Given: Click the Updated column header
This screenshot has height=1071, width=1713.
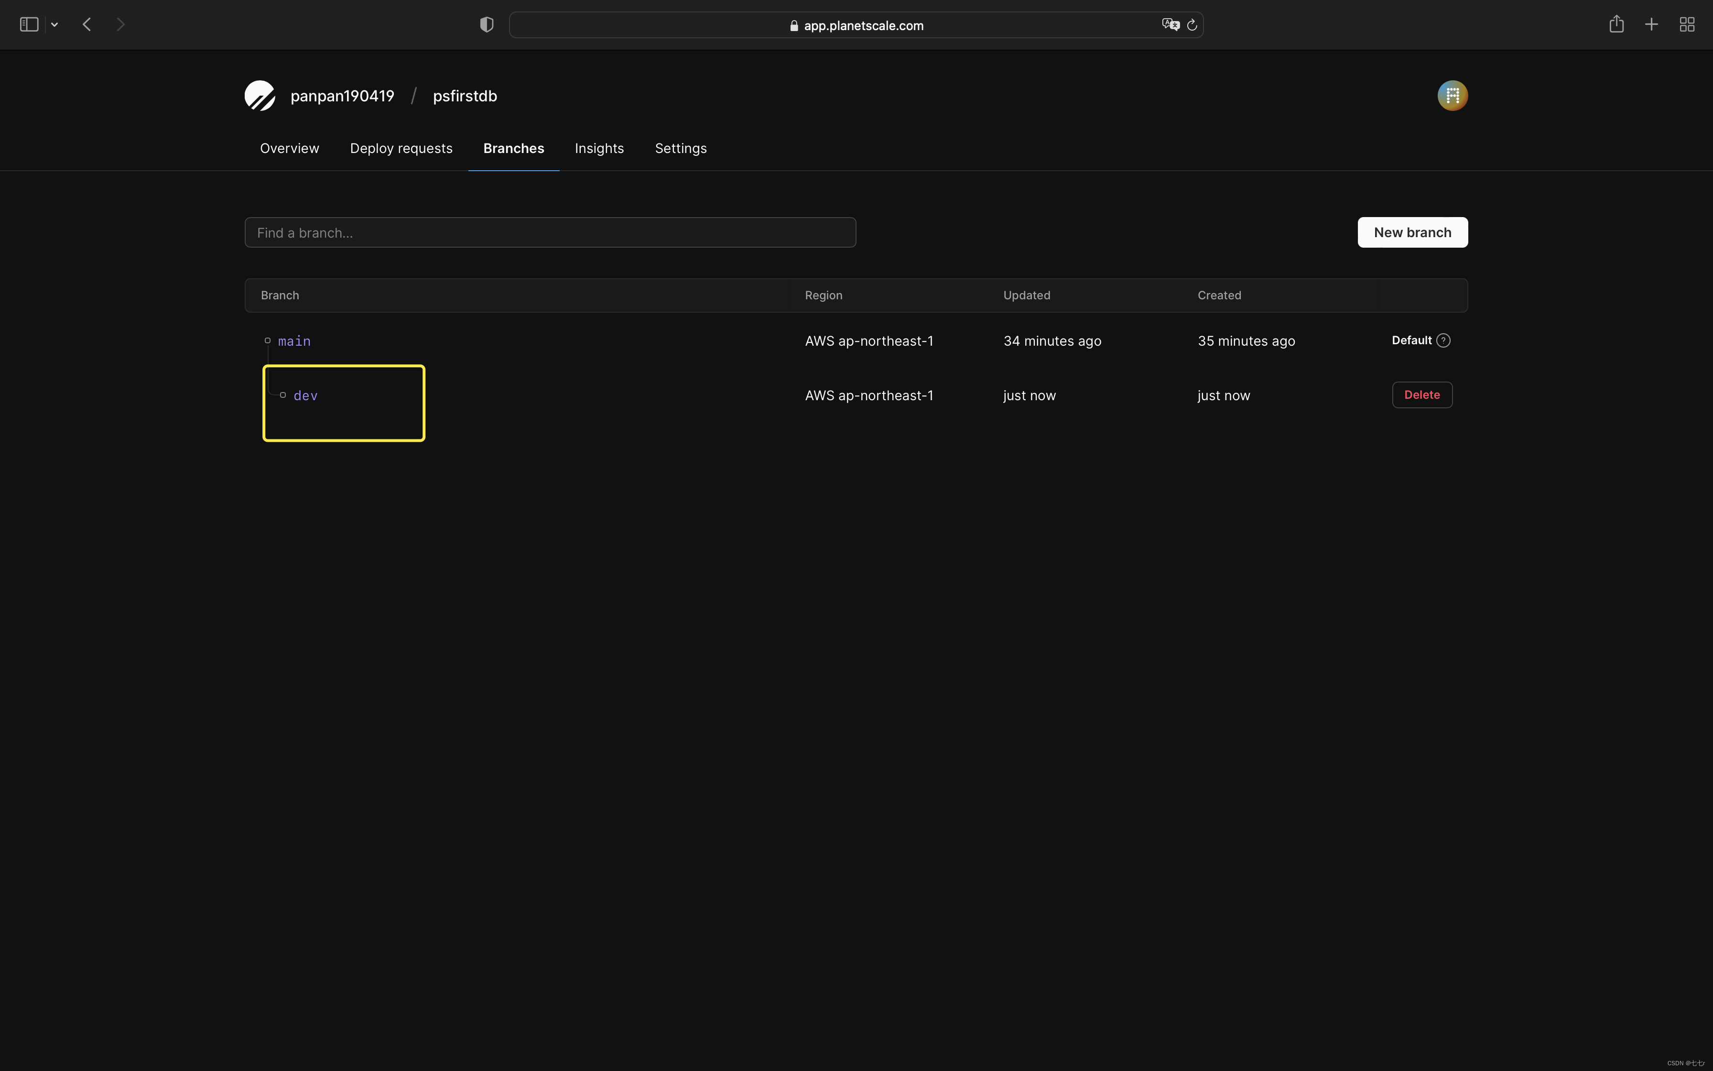Looking at the screenshot, I should (1026, 295).
